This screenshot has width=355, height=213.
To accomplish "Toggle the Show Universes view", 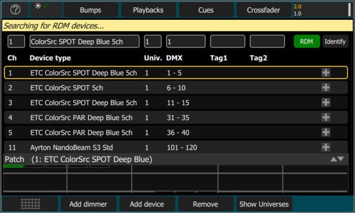I will (264, 204).
